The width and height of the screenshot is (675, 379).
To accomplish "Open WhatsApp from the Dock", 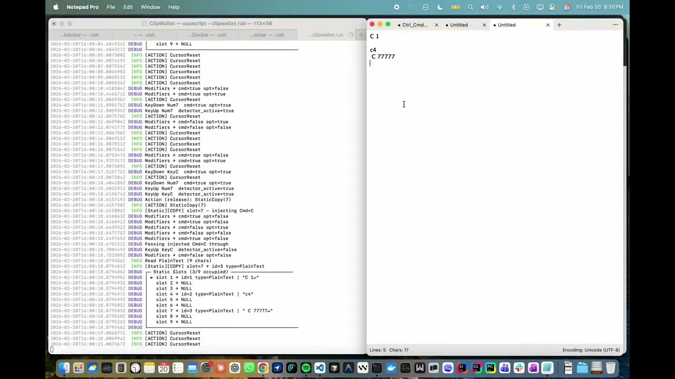I will pos(249,368).
